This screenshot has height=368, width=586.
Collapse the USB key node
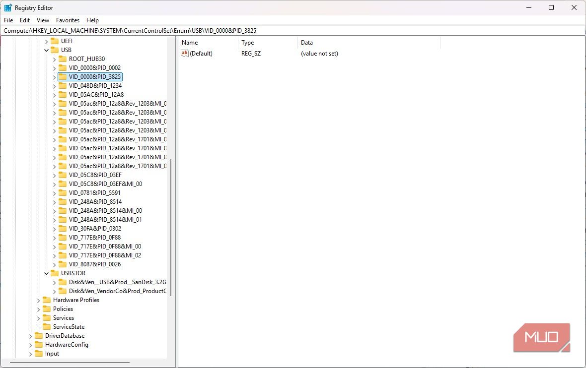(46, 50)
